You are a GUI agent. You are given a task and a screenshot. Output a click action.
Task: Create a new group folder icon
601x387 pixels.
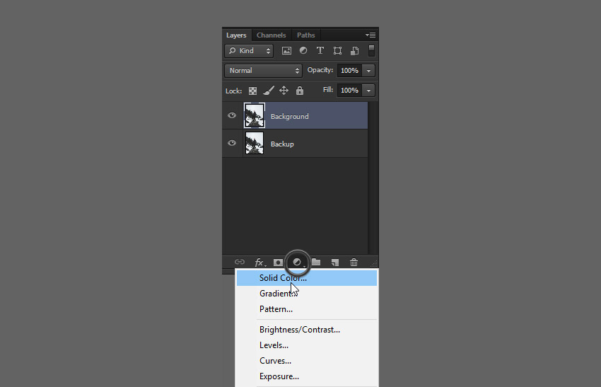[316, 262]
